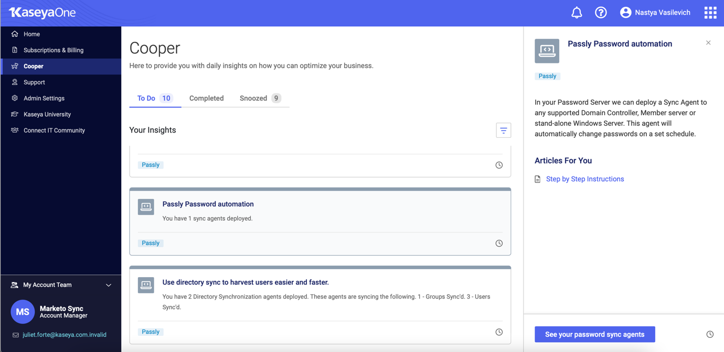This screenshot has width=724, height=352.
Task: Click See your password sync agents button
Action: 594,334
